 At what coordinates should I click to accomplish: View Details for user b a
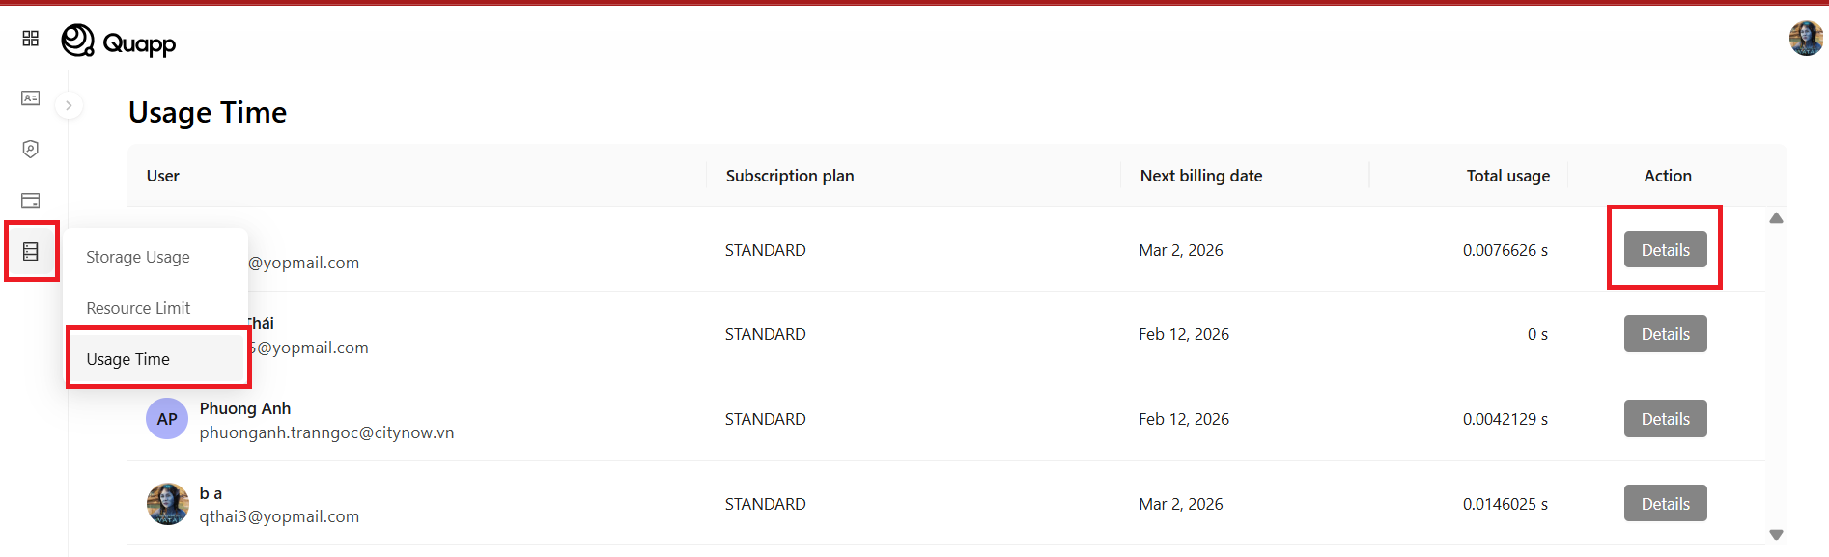(x=1665, y=504)
